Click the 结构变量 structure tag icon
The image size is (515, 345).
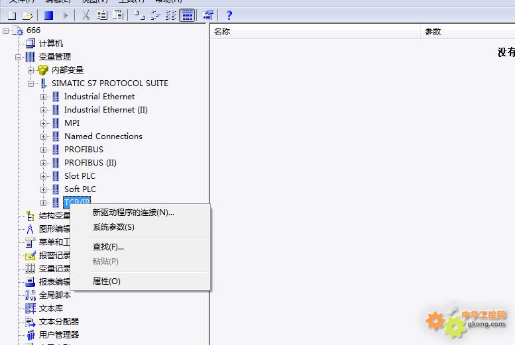click(30, 216)
